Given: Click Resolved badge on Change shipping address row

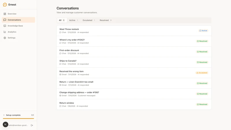Looking at the screenshot, I should tap(202, 94).
